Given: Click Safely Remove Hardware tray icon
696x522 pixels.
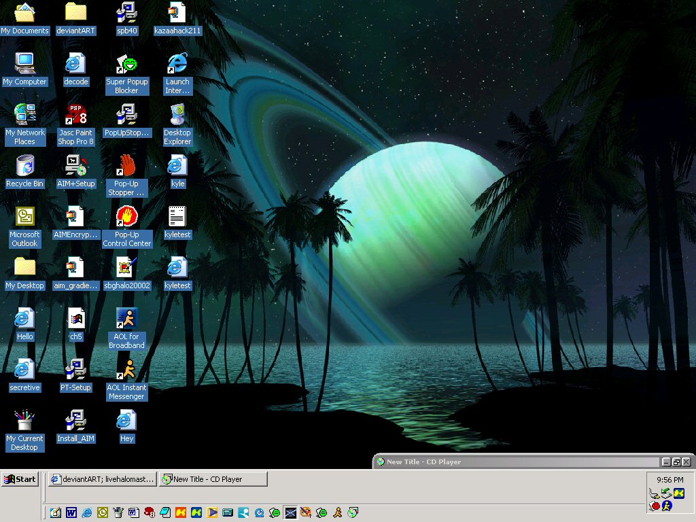Looking at the screenshot, I should click(666, 493).
